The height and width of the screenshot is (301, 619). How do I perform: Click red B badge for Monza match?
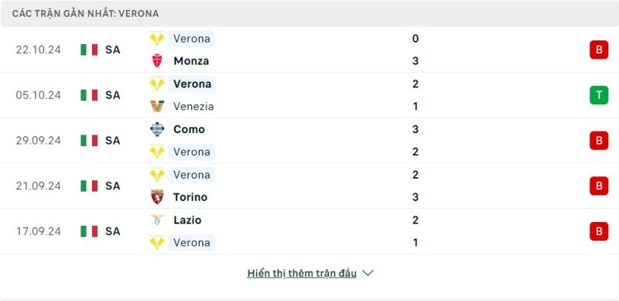(x=599, y=50)
